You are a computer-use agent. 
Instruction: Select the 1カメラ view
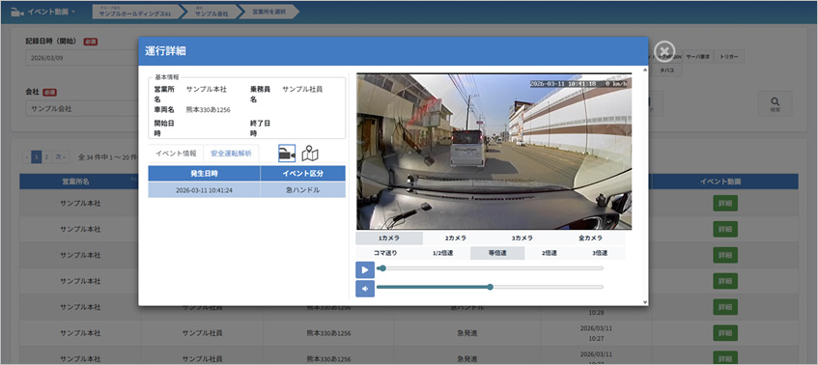click(x=389, y=238)
